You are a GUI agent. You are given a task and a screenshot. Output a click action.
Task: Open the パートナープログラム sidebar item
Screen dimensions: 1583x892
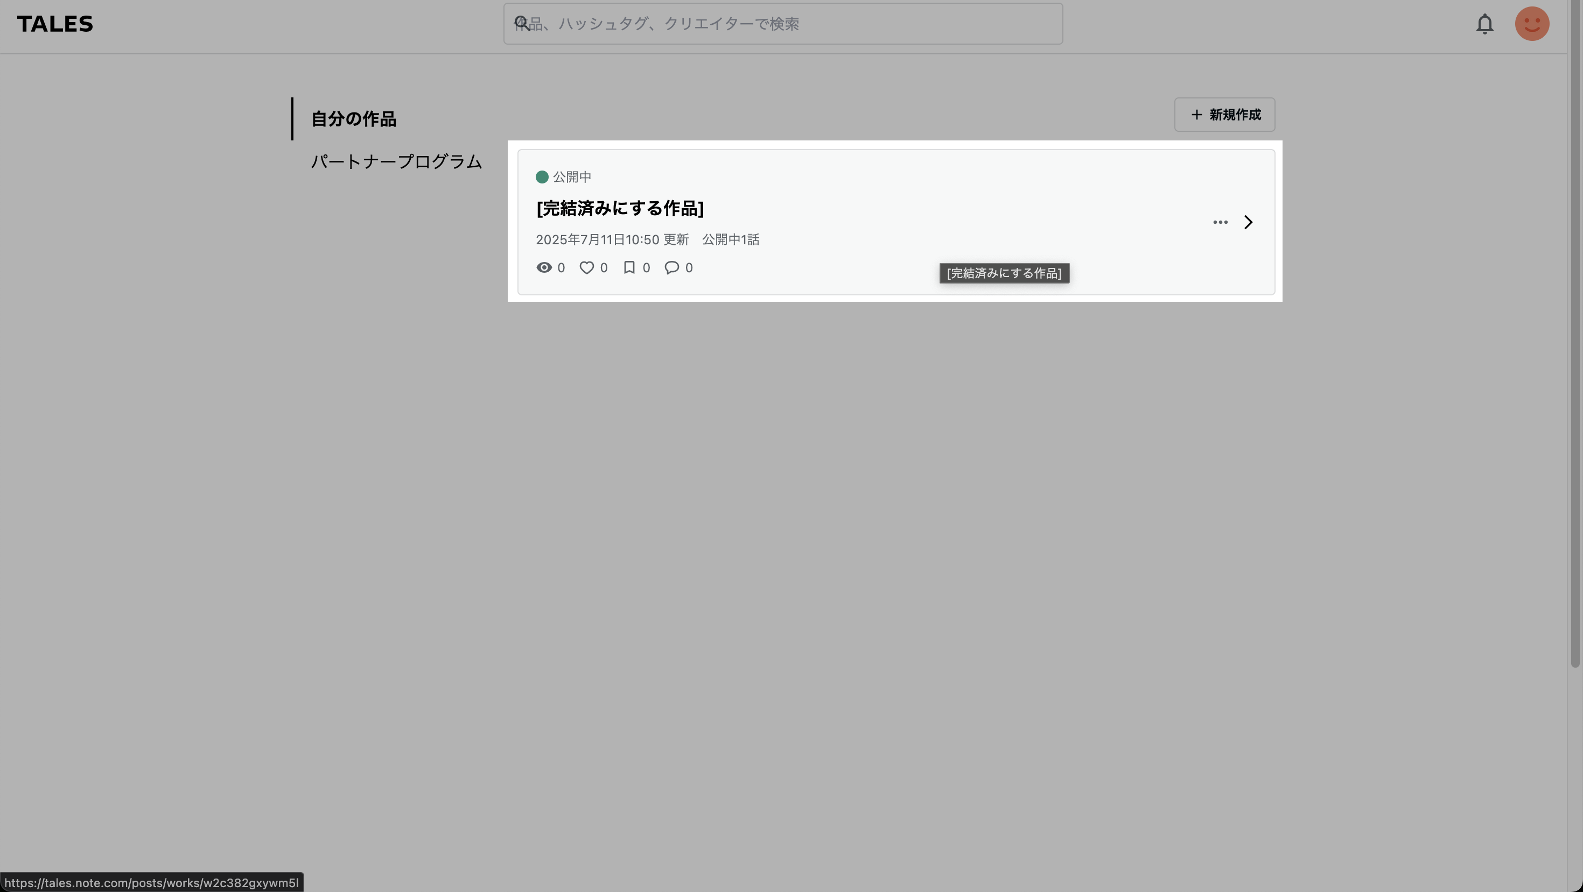click(396, 161)
